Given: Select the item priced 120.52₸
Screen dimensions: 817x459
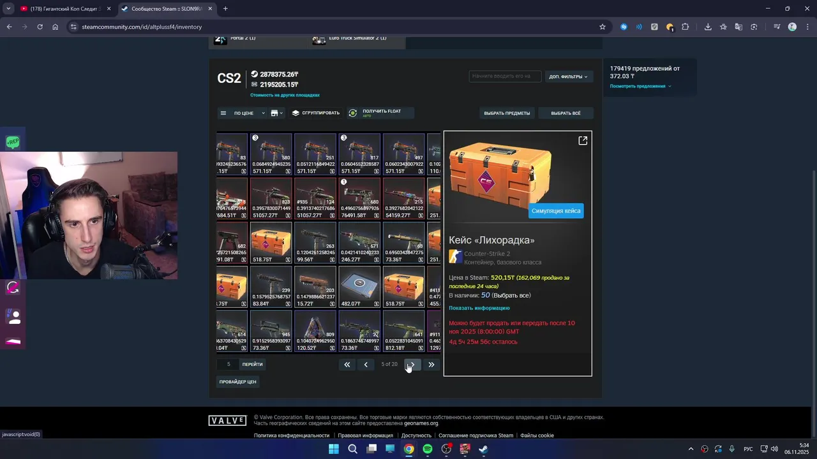Looking at the screenshot, I should (x=315, y=331).
